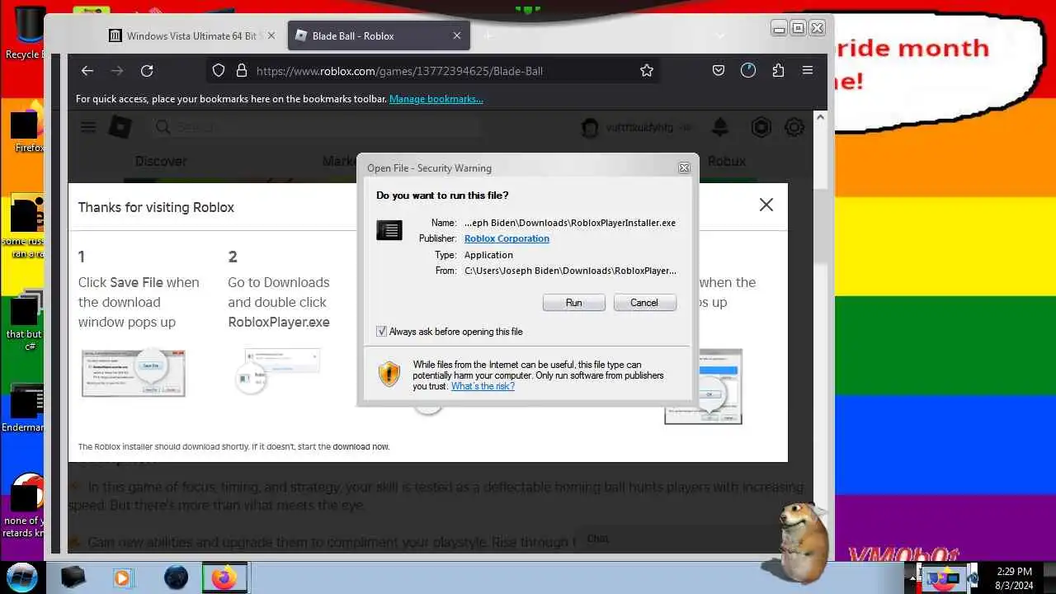
Task: Open the Roblox side navigation menu
Action: [x=88, y=127]
